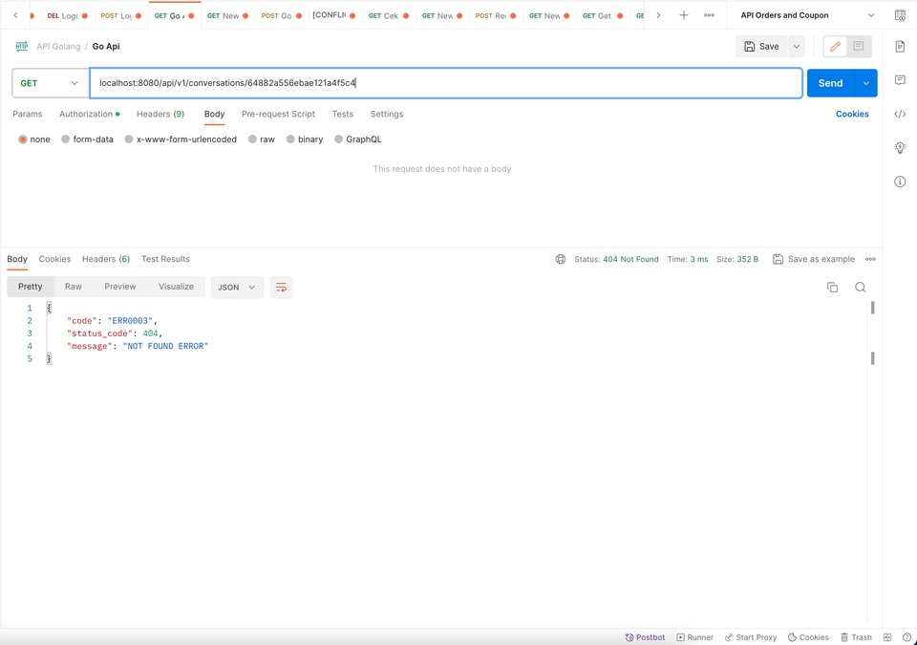Switch response view to Preview
Viewport: 917px width, 645px height.
click(x=120, y=287)
